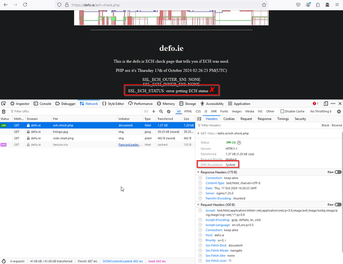Select the tnlogo.jpg request row
Viewport: 343px width, 264px height.
click(97, 132)
